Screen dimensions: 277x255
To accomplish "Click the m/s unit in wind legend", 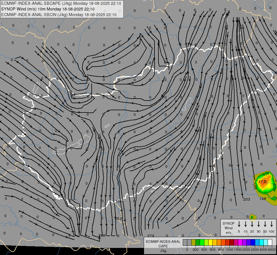I will point(228,233).
